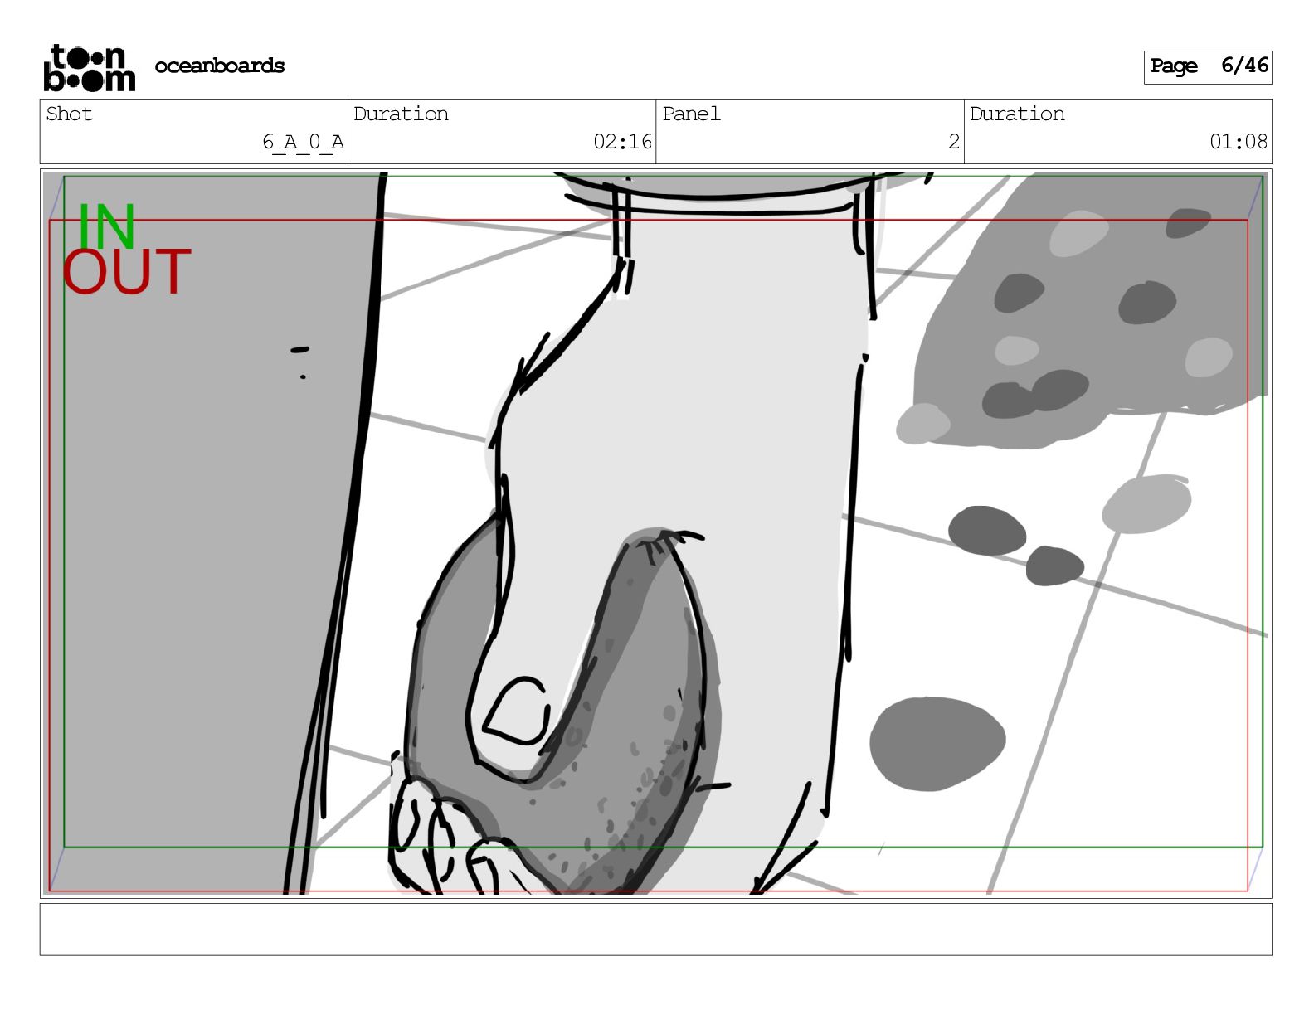The image size is (1314, 1015).
Task: Click the storyboard panel drawing thumbnail
Action: pyautogui.click(x=655, y=533)
